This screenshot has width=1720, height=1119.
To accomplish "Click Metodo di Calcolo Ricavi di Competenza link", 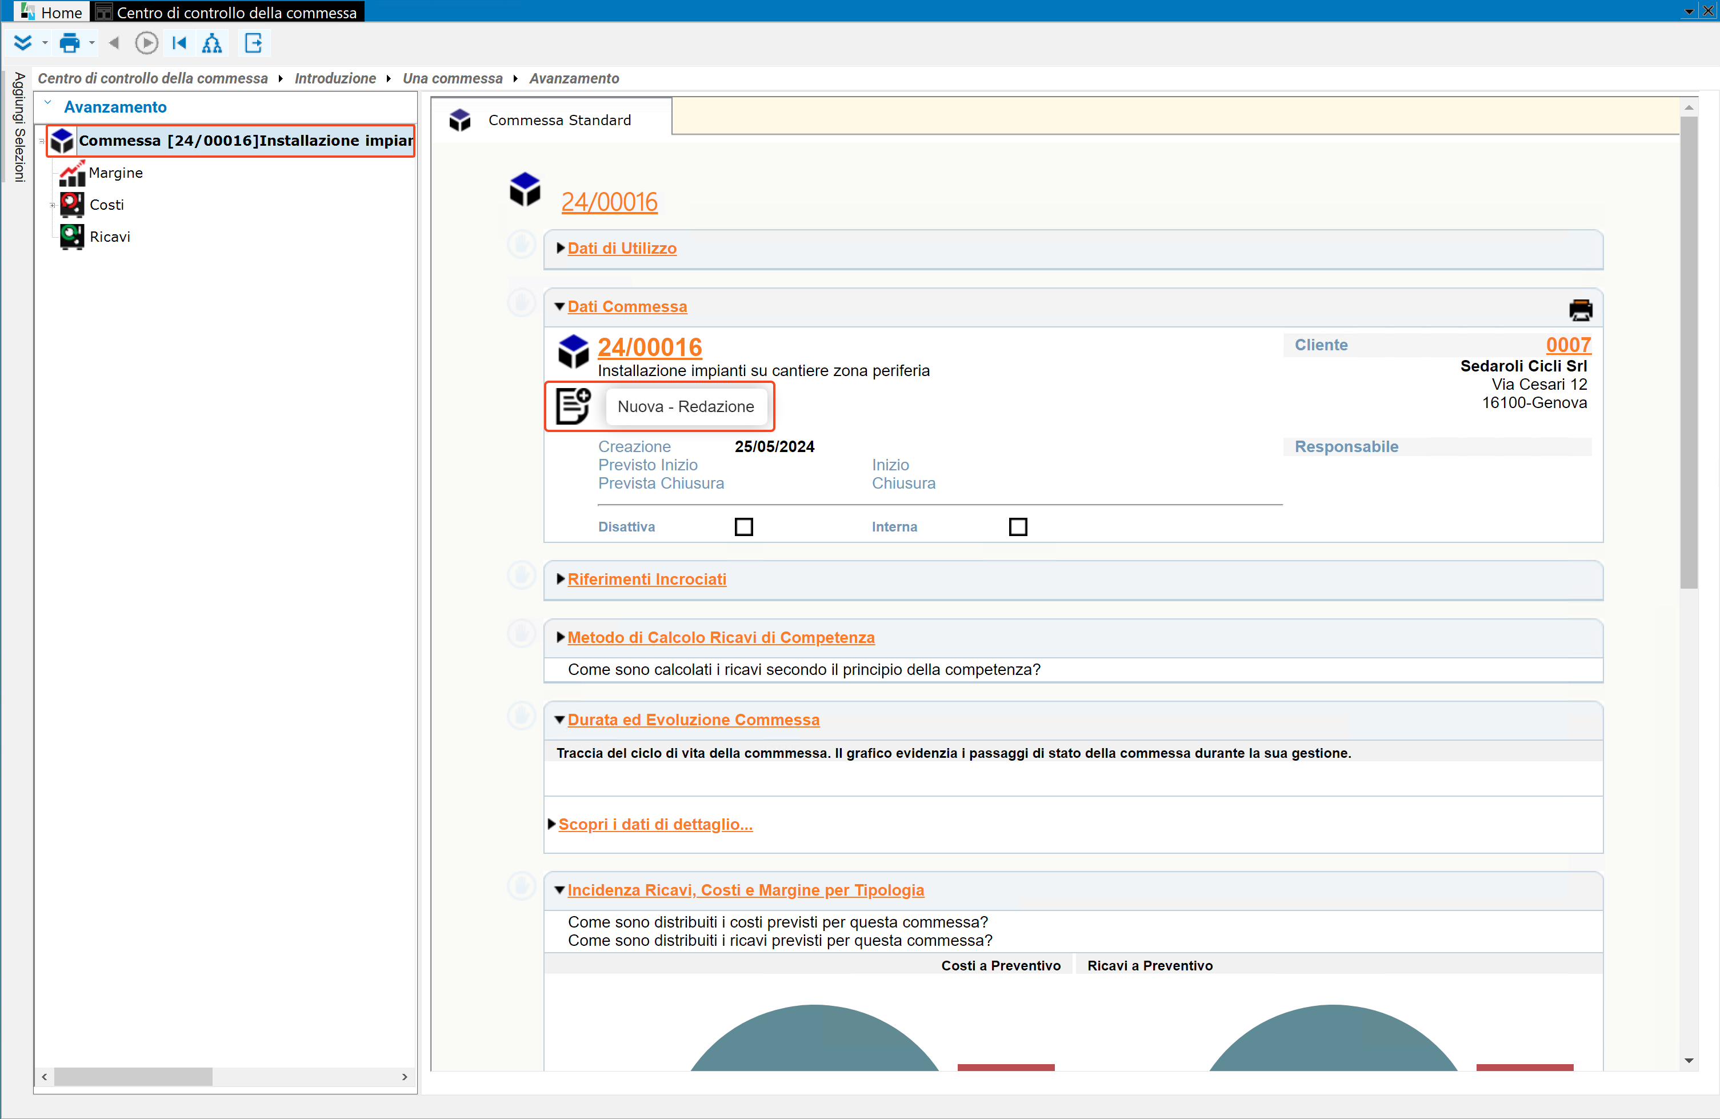I will pyautogui.click(x=721, y=638).
